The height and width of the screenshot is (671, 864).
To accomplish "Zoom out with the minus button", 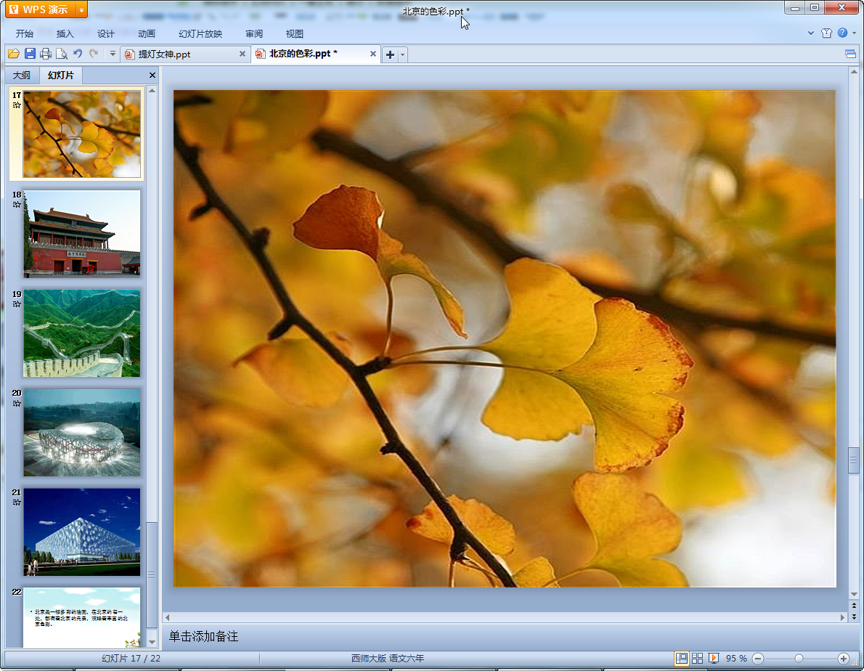I will coord(758,659).
